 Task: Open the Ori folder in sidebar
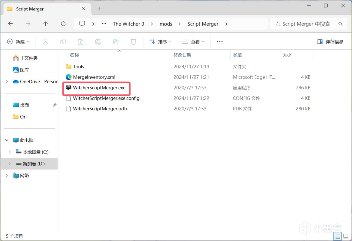pos(20,117)
